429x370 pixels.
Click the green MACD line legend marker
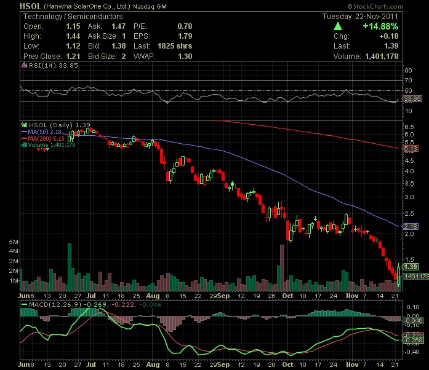[x=25, y=304]
